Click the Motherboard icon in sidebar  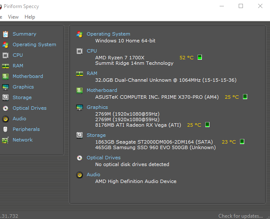[5, 76]
